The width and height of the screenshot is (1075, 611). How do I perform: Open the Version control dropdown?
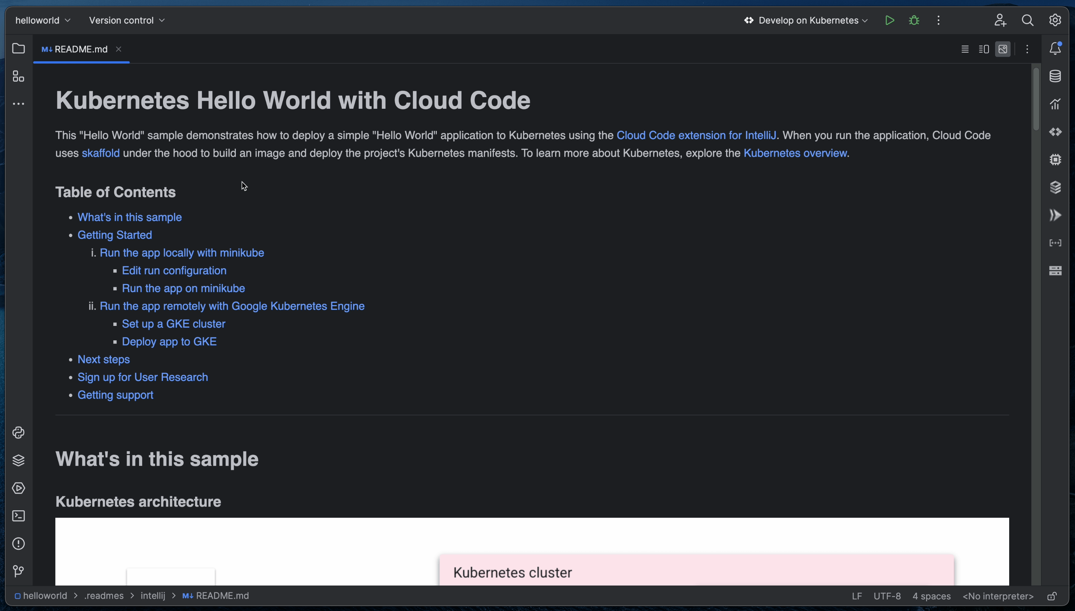[127, 20]
